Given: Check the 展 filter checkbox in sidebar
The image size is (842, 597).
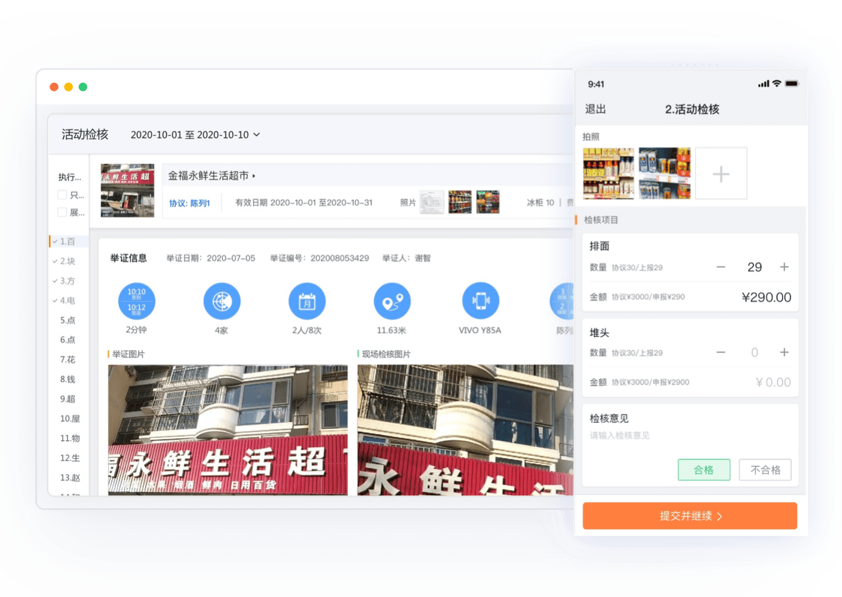Looking at the screenshot, I should point(60,211).
